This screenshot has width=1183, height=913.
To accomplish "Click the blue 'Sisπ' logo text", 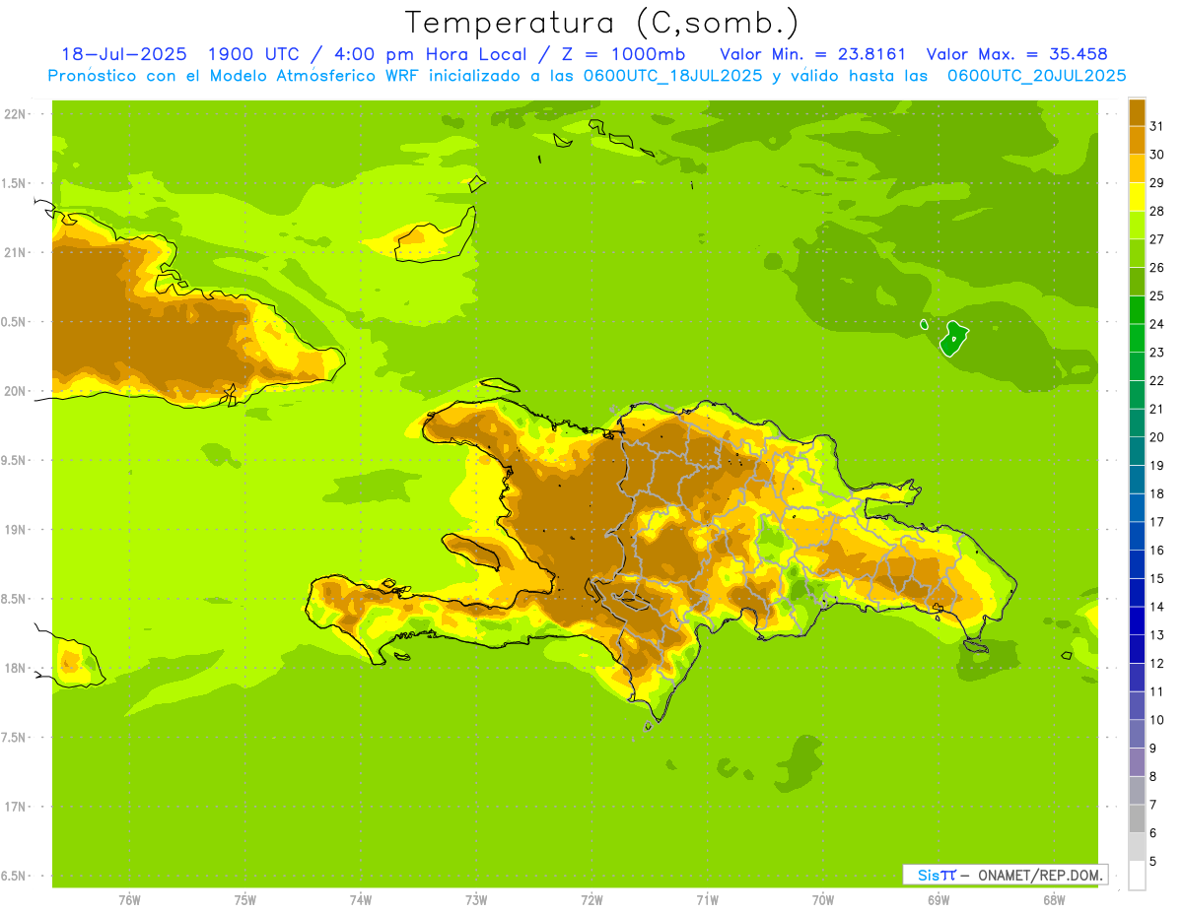I will tap(937, 875).
